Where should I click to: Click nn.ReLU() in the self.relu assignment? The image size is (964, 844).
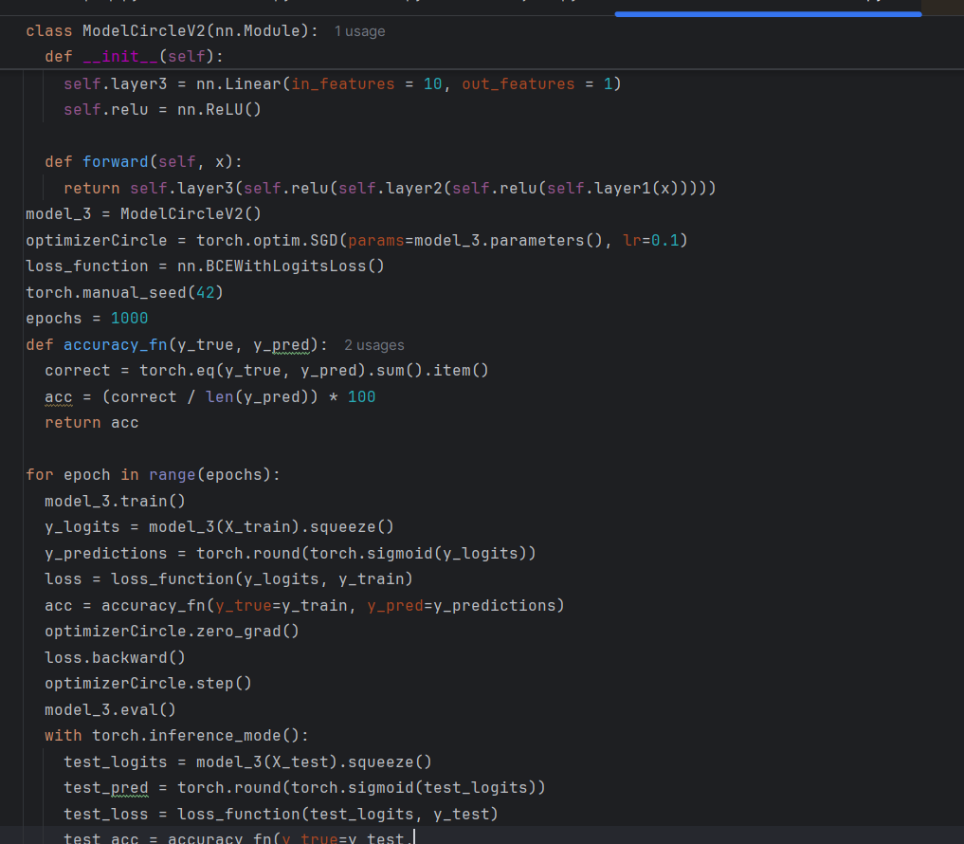(214, 110)
